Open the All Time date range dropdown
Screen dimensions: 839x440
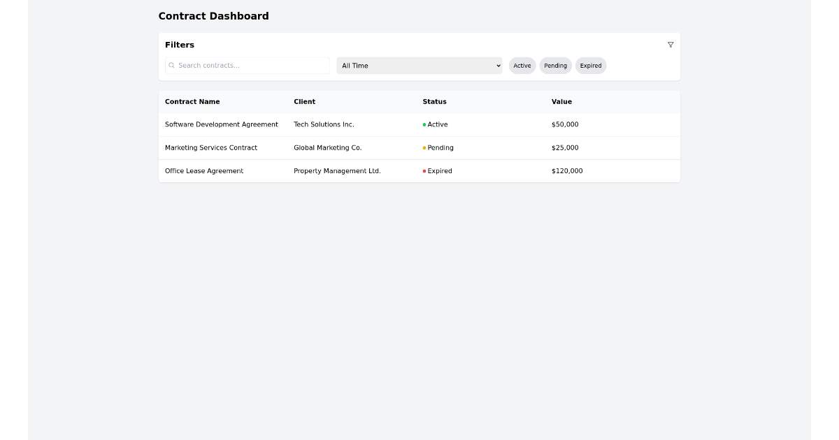pyautogui.click(x=419, y=65)
